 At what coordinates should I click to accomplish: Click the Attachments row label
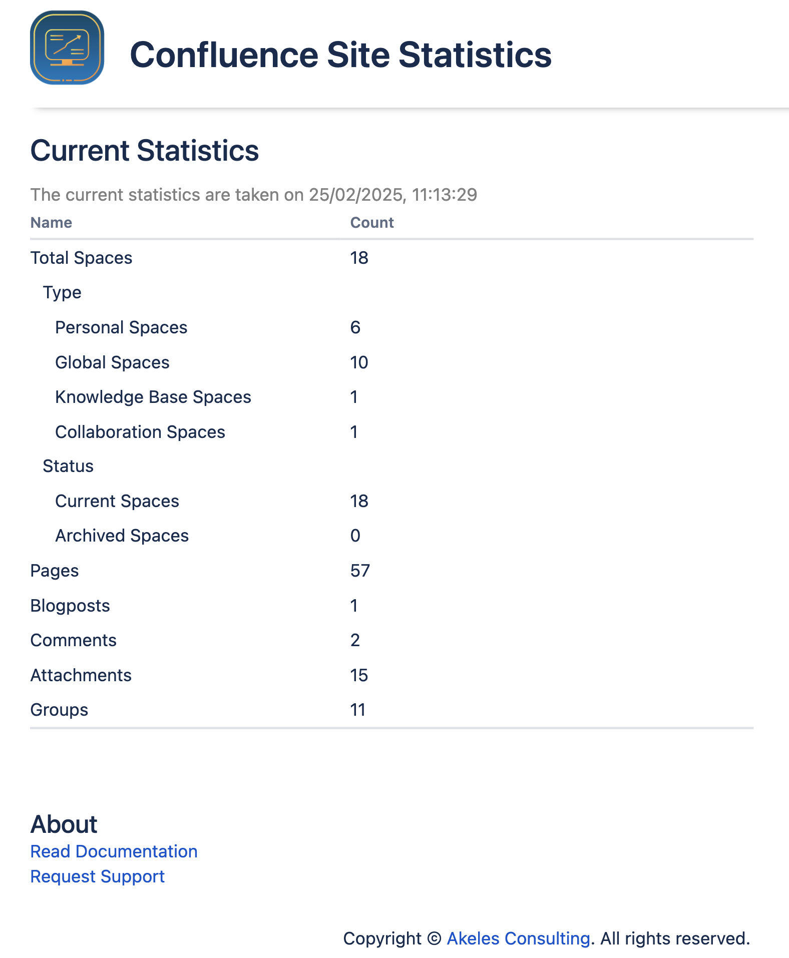tap(81, 675)
